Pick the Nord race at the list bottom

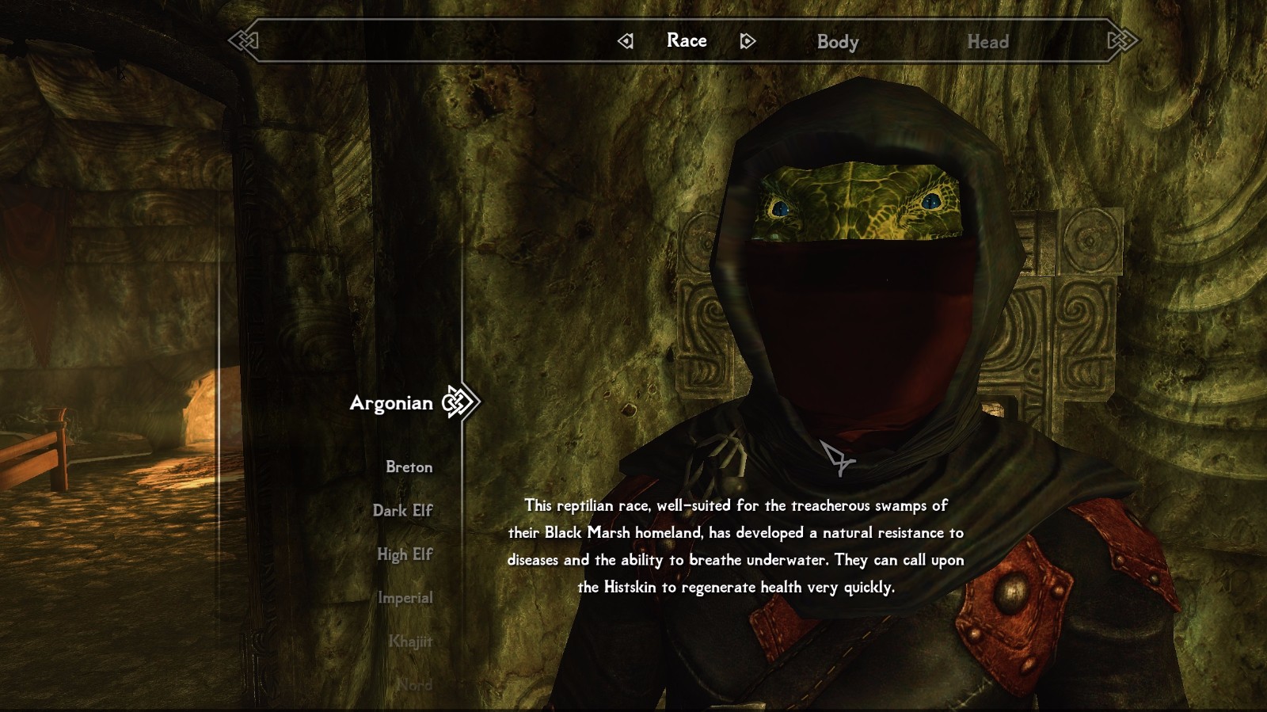coord(414,684)
